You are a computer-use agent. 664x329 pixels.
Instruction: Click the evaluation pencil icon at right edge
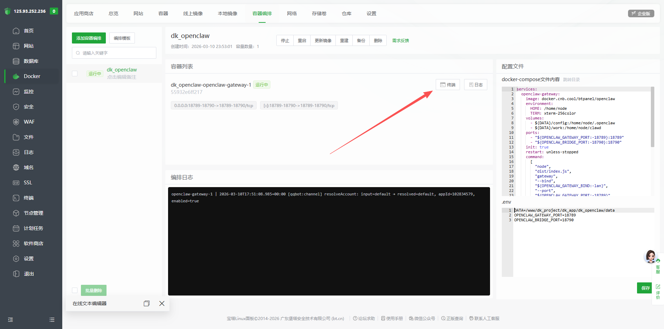click(658, 287)
